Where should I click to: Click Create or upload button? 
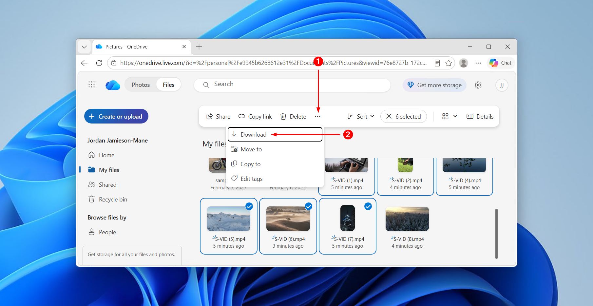click(116, 116)
